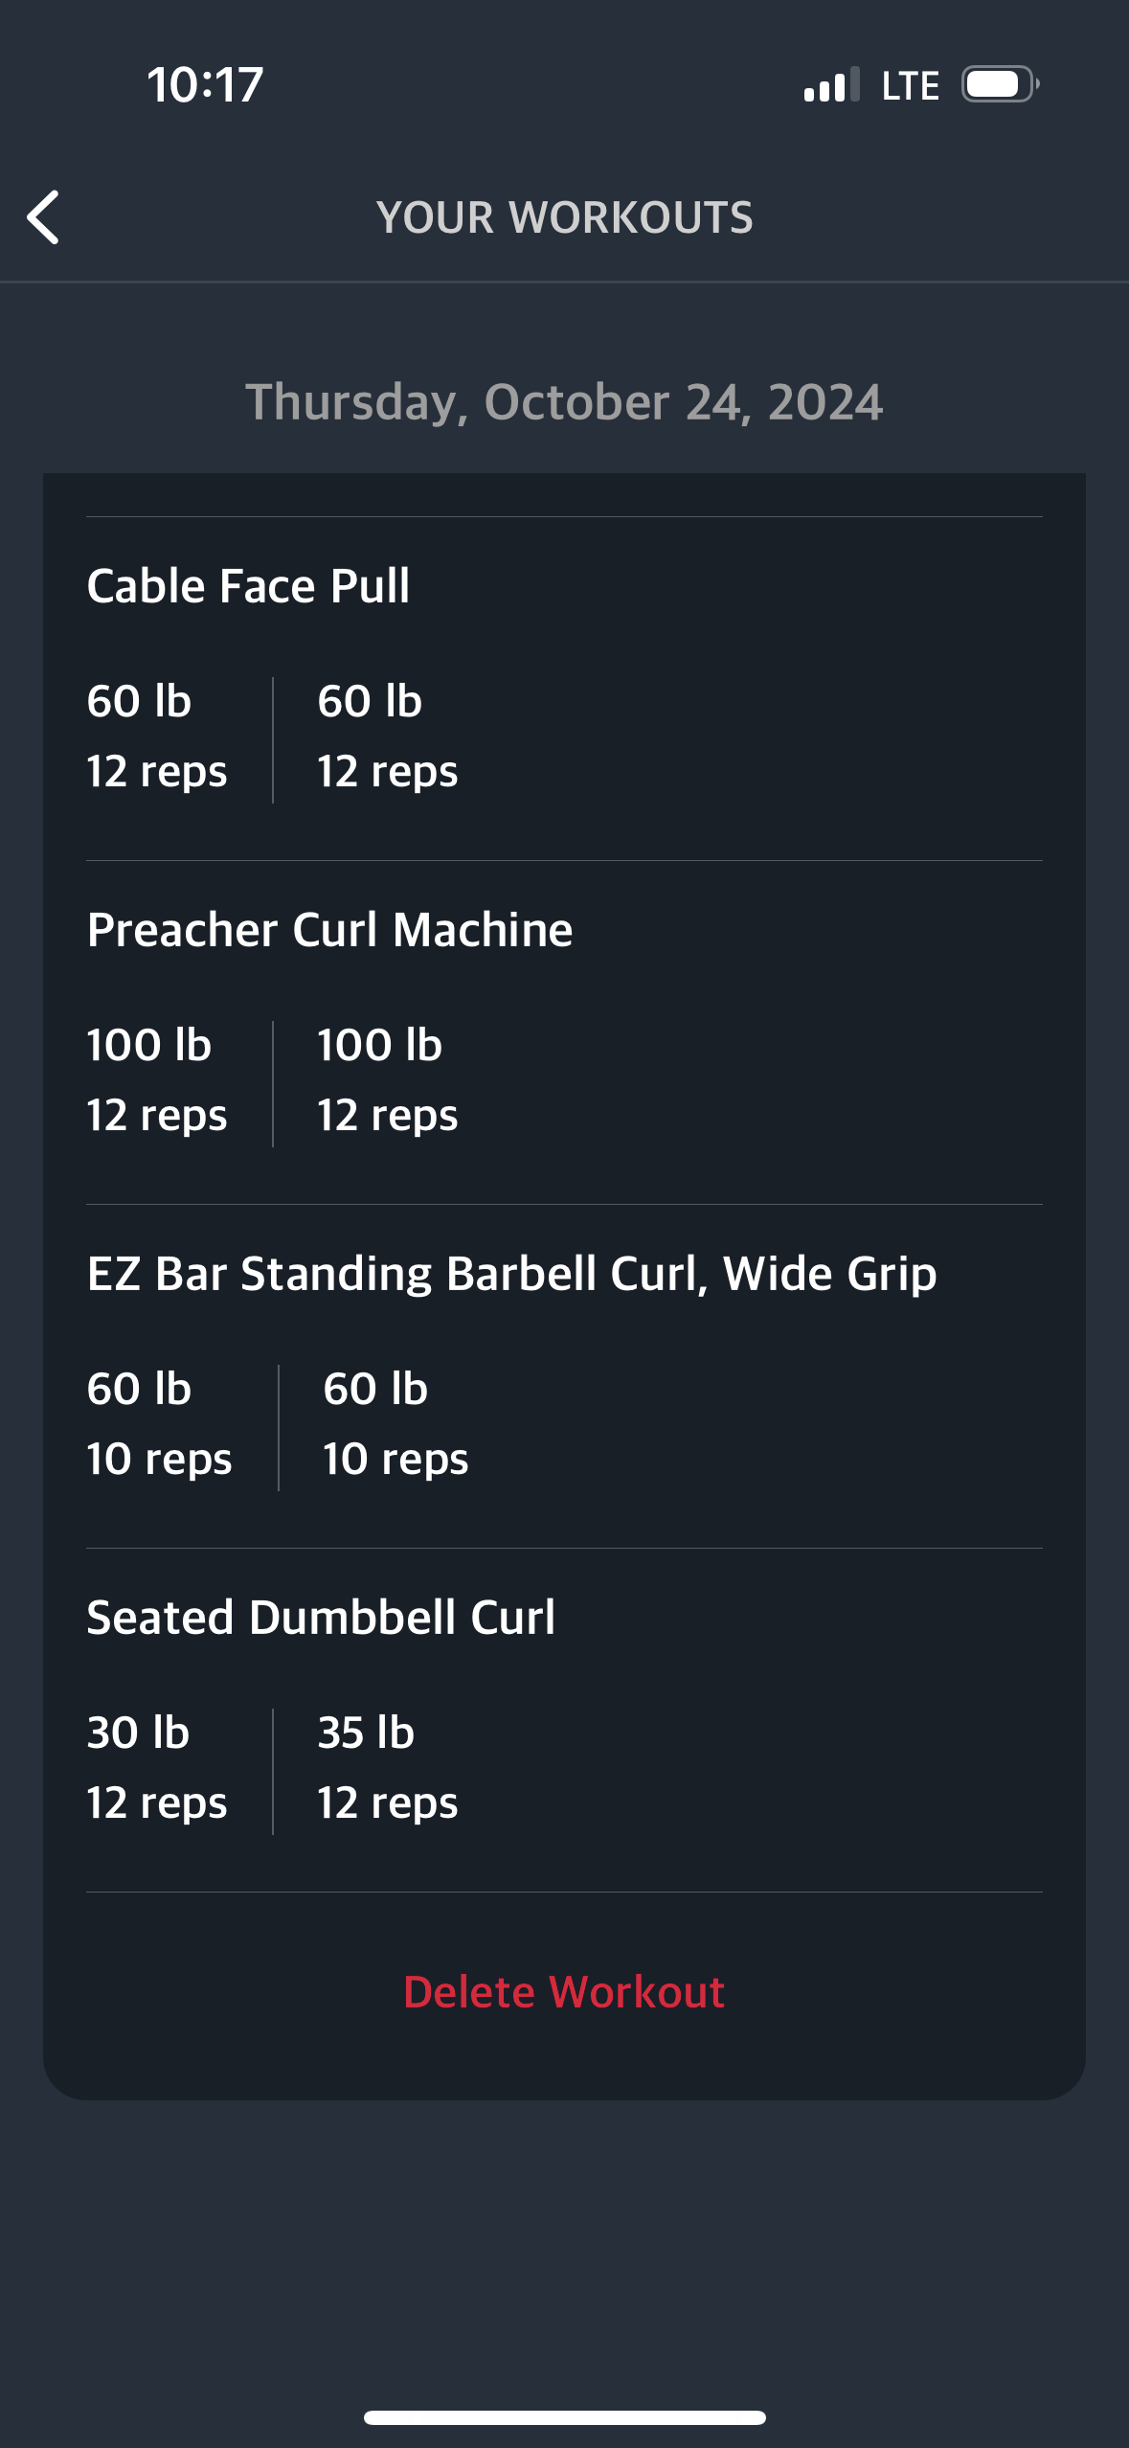This screenshot has height=2448, width=1129.
Task: Tap the Thursday, October 24, 2024 date
Action: (x=564, y=401)
